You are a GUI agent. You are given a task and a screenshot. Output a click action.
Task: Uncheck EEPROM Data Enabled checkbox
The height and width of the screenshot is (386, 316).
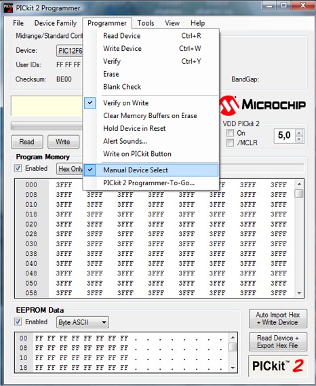18,322
